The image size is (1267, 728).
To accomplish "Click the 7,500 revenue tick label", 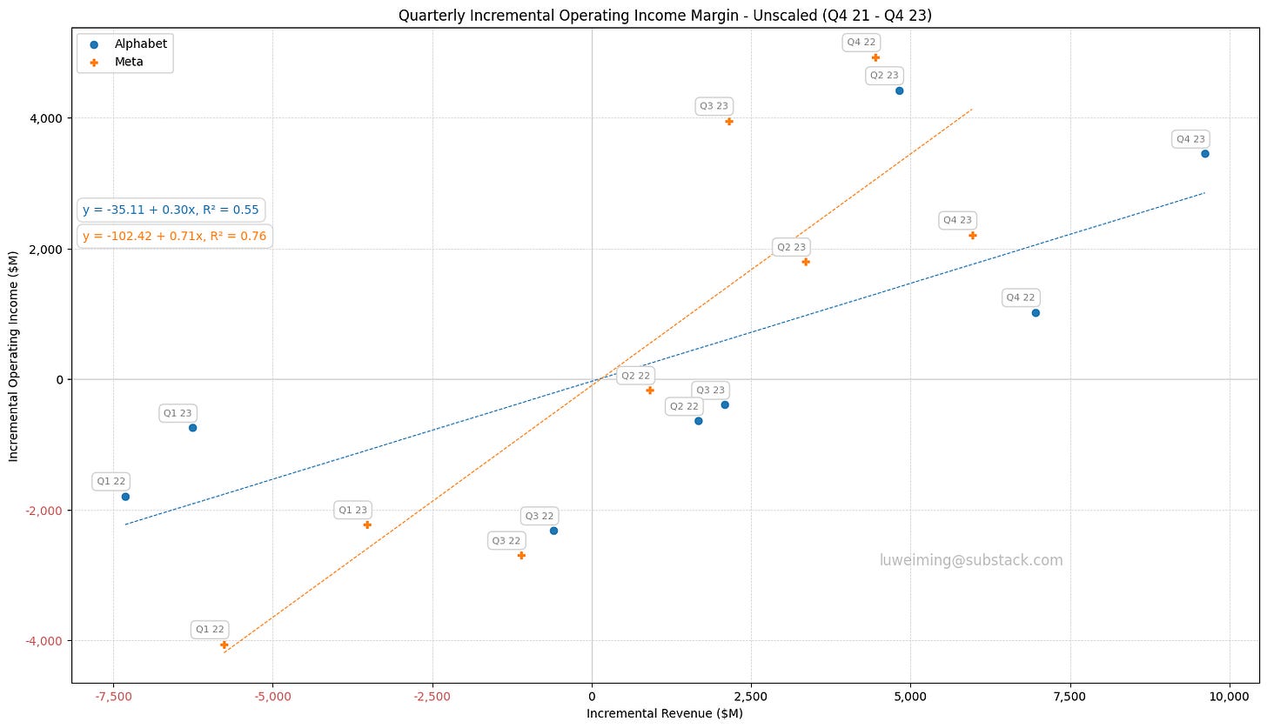I will (x=1069, y=697).
